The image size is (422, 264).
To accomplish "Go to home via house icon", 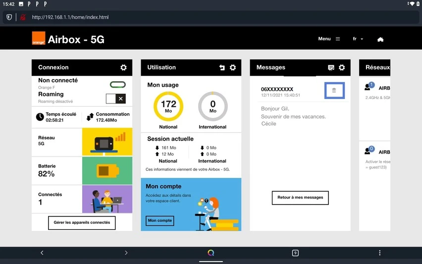I will 380,39.
